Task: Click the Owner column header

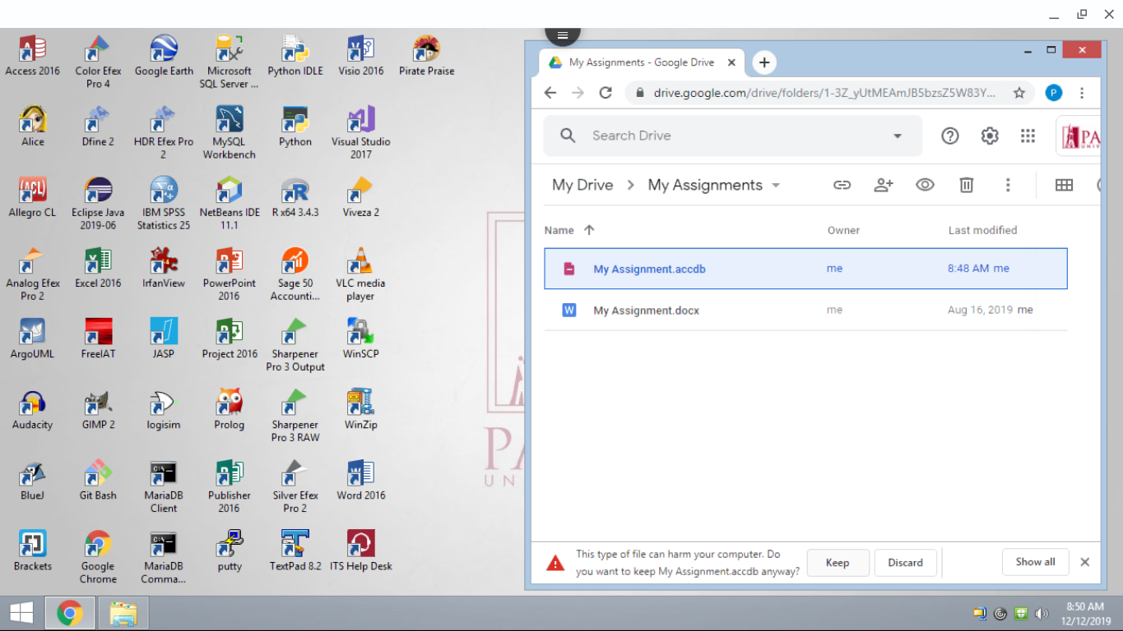Action: (x=843, y=230)
